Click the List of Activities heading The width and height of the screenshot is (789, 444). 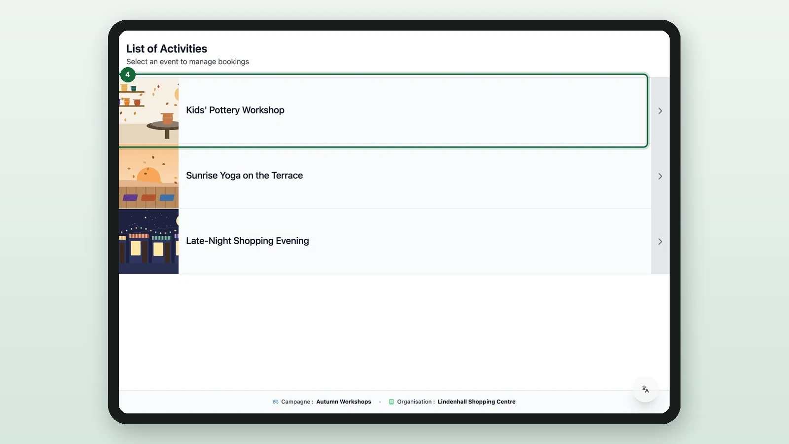167,49
